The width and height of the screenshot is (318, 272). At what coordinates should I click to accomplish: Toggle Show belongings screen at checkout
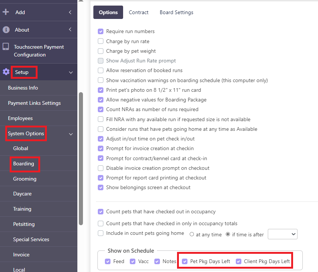click(100, 187)
